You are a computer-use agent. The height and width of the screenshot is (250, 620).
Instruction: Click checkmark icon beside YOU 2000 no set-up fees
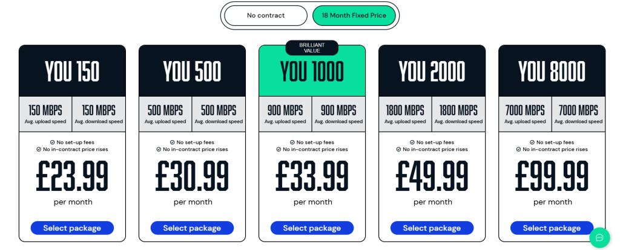tap(412, 143)
